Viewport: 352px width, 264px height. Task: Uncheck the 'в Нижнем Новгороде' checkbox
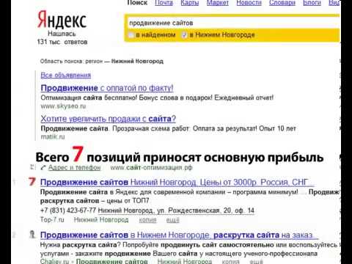coord(184,35)
